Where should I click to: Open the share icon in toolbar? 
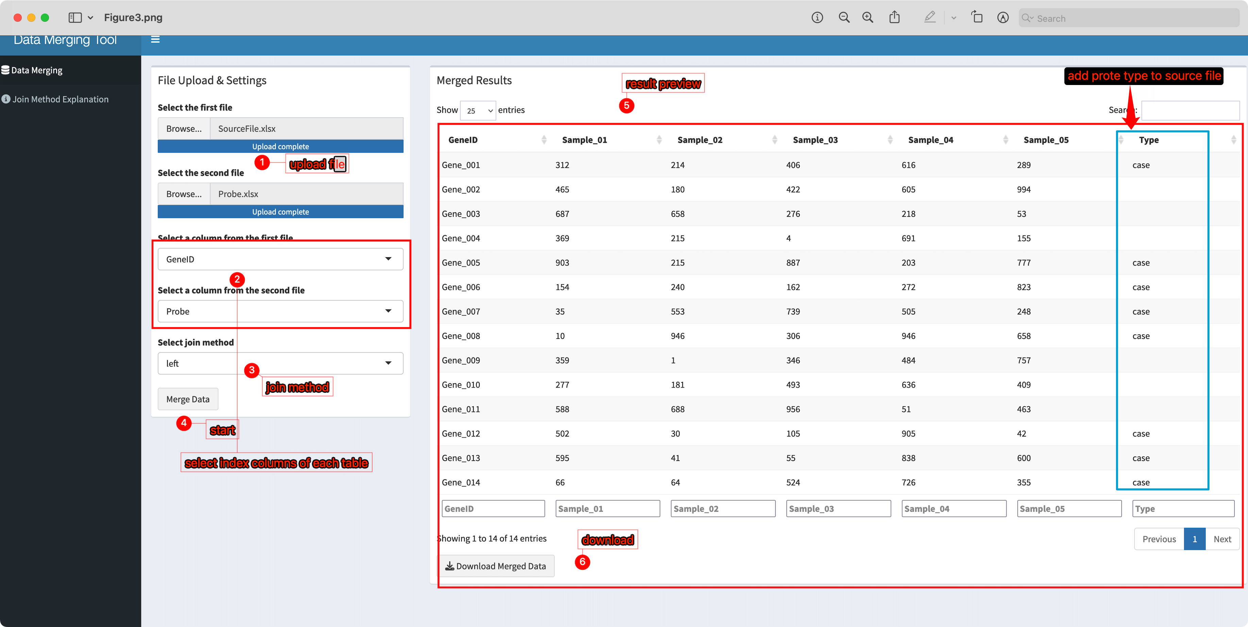(894, 18)
